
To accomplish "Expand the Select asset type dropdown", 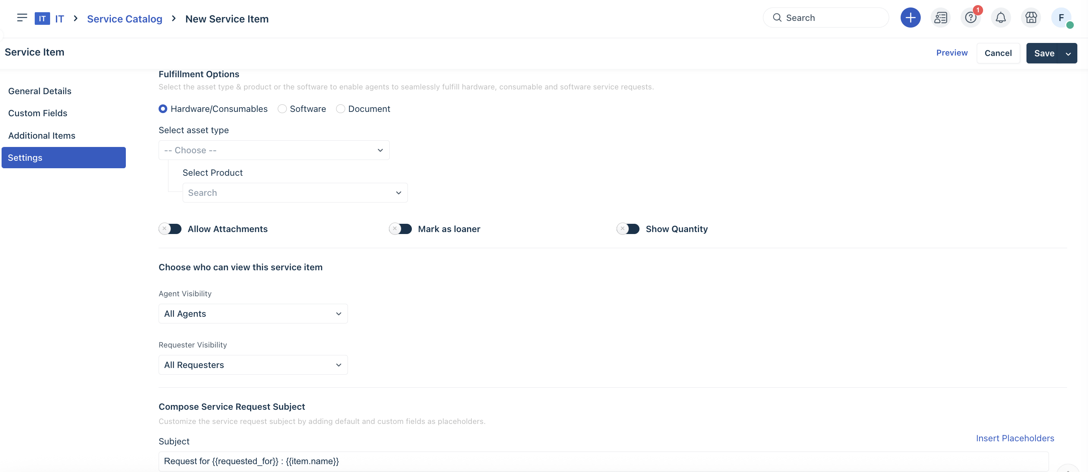I will (274, 150).
